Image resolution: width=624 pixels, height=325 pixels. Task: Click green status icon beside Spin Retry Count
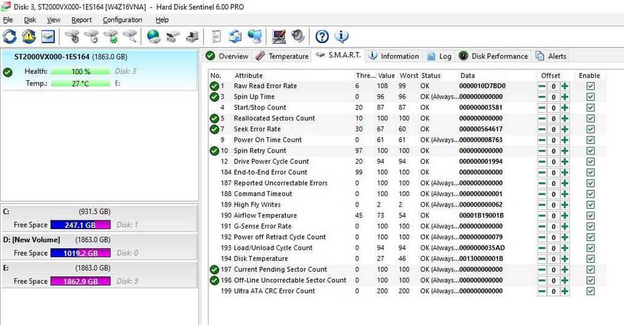(214, 151)
